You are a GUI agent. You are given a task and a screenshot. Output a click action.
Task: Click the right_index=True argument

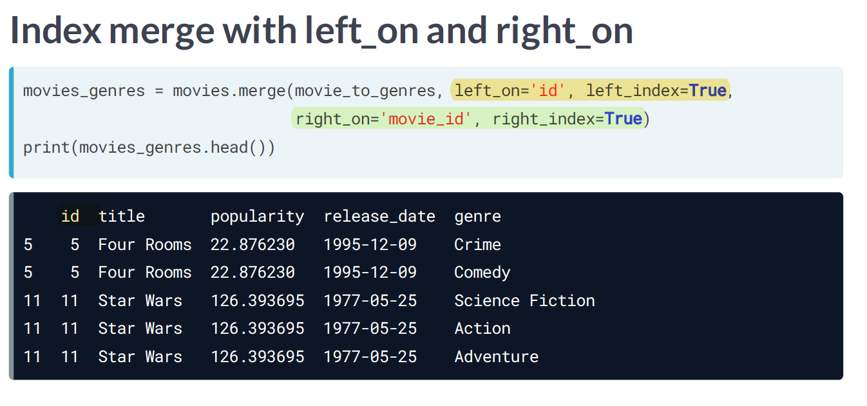tap(567, 119)
